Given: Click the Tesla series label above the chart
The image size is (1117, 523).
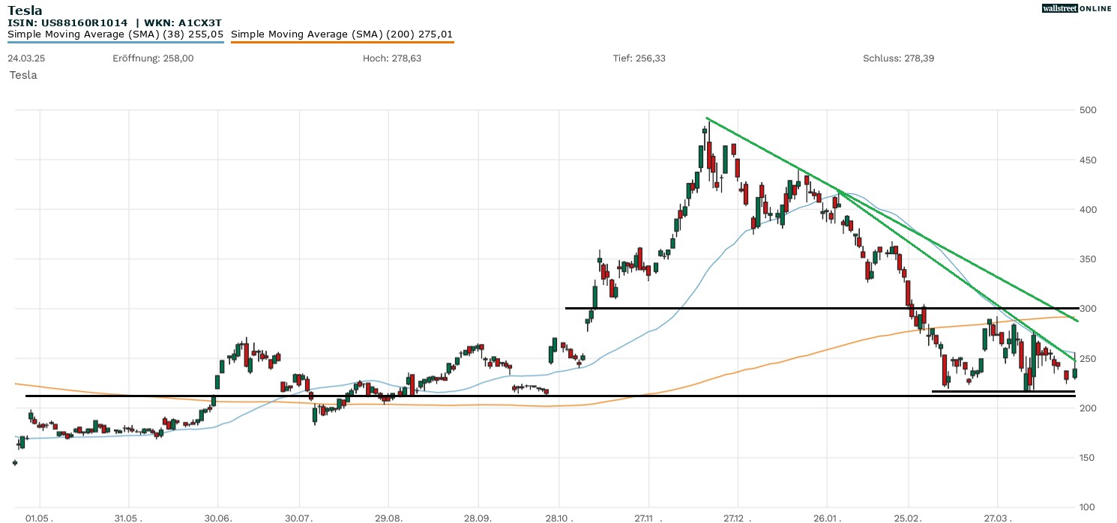Looking at the screenshot, I should point(23,75).
